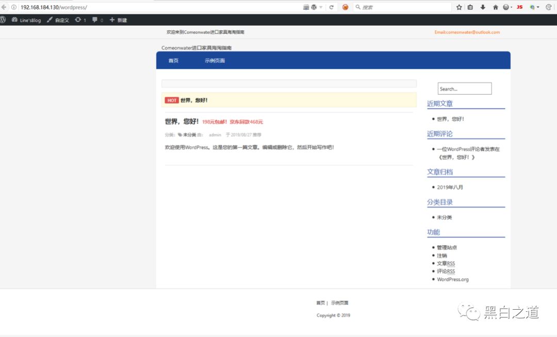
Task: Click the browser back arrow button
Action: coord(4,7)
